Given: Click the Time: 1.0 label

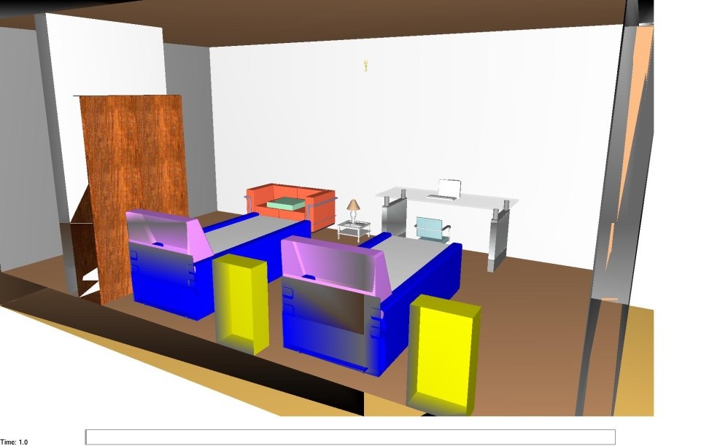Looking at the screenshot, I should [x=14, y=442].
